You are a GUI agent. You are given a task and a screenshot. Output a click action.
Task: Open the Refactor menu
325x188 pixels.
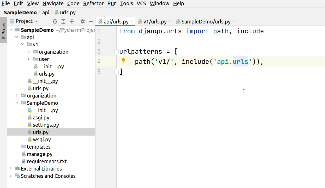(x=93, y=3)
